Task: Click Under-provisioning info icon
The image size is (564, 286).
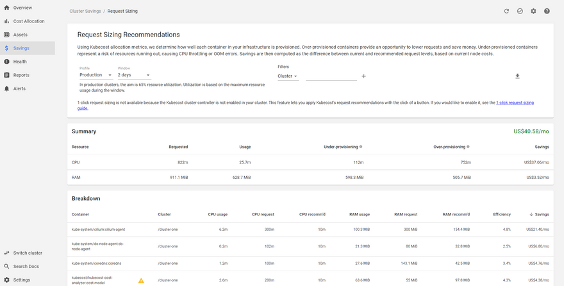Action: point(361,147)
